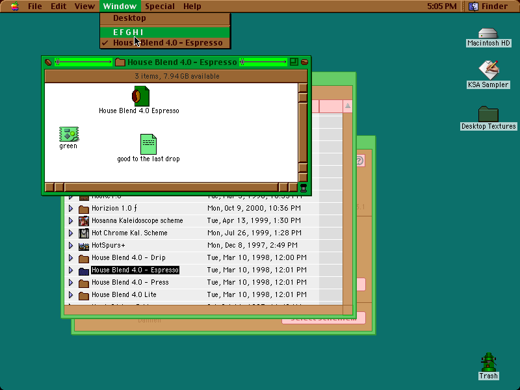Expand the HotSpurs+ disclosure triangle
The width and height of the screenshot is (520, 390).
point(71,246)
